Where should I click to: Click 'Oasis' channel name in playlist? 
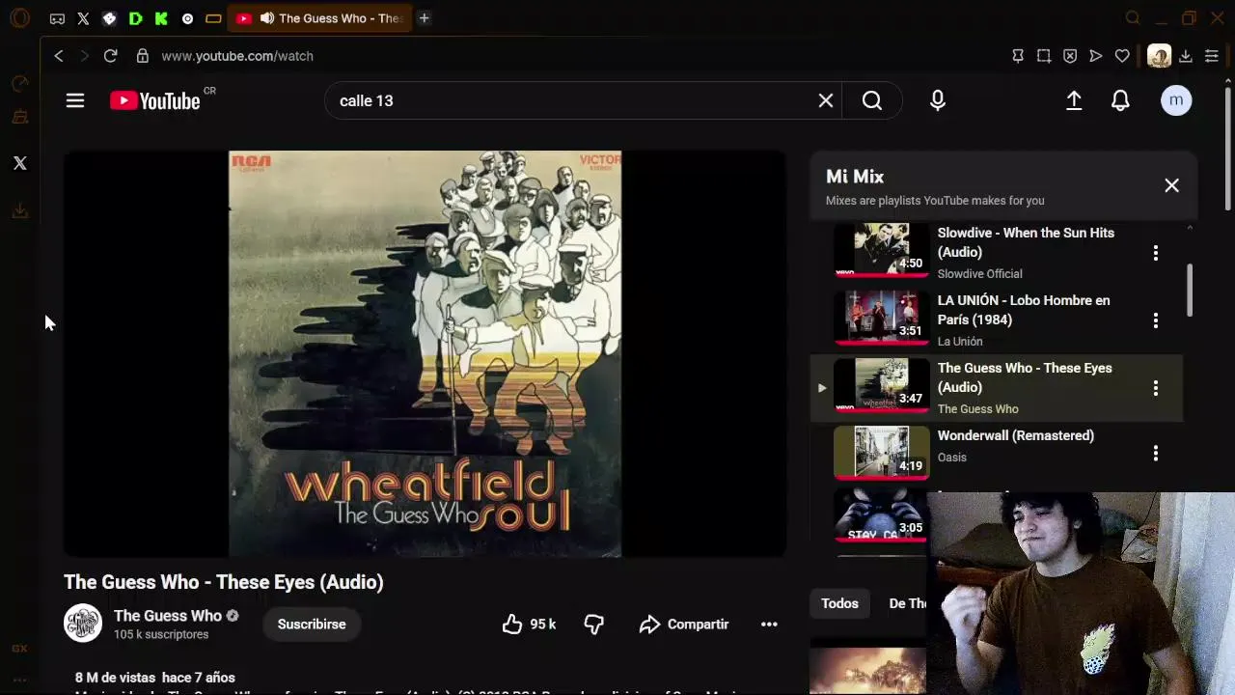tap(951, 458)
